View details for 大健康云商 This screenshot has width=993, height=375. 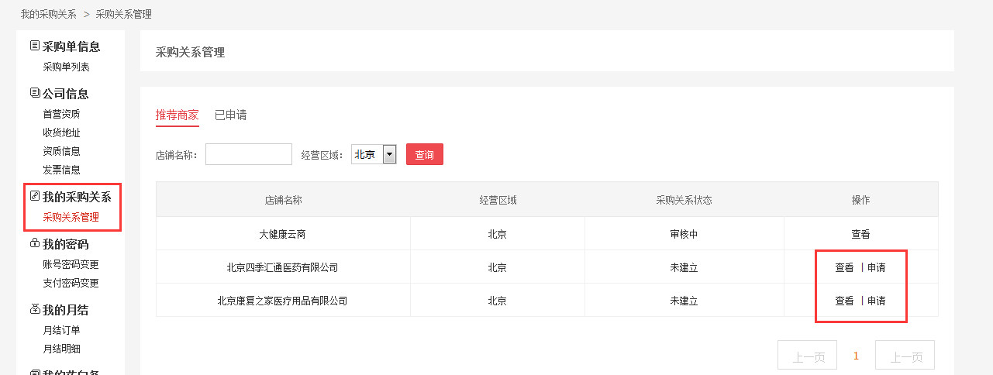(860, 234)
